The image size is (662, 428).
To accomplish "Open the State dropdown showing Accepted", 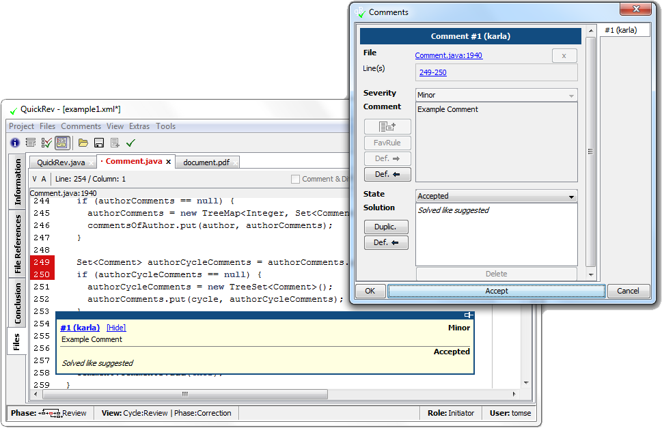I will (x=497, y=197).
